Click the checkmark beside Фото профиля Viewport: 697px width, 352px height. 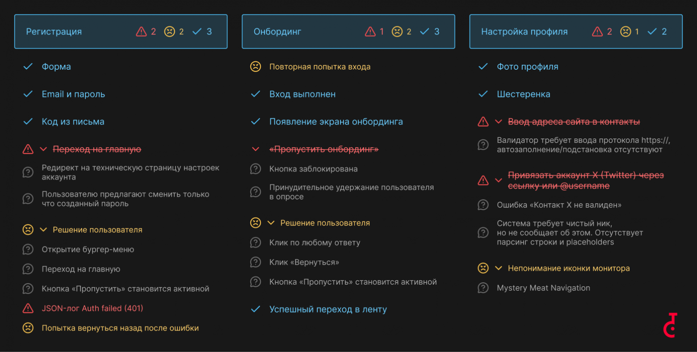[483, 67]
